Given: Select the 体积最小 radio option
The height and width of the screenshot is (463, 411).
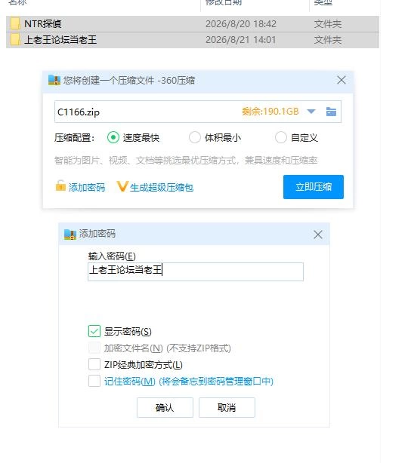Looking at the screenshot, I should (x=194, y=137).
